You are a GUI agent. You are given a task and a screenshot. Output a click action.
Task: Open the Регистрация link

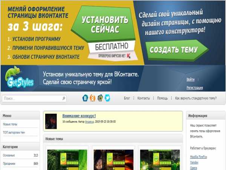(195, 88)
